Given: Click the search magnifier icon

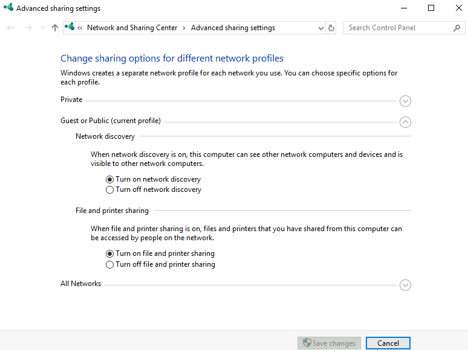Looking at the screenshot, I should click(457, 28).
